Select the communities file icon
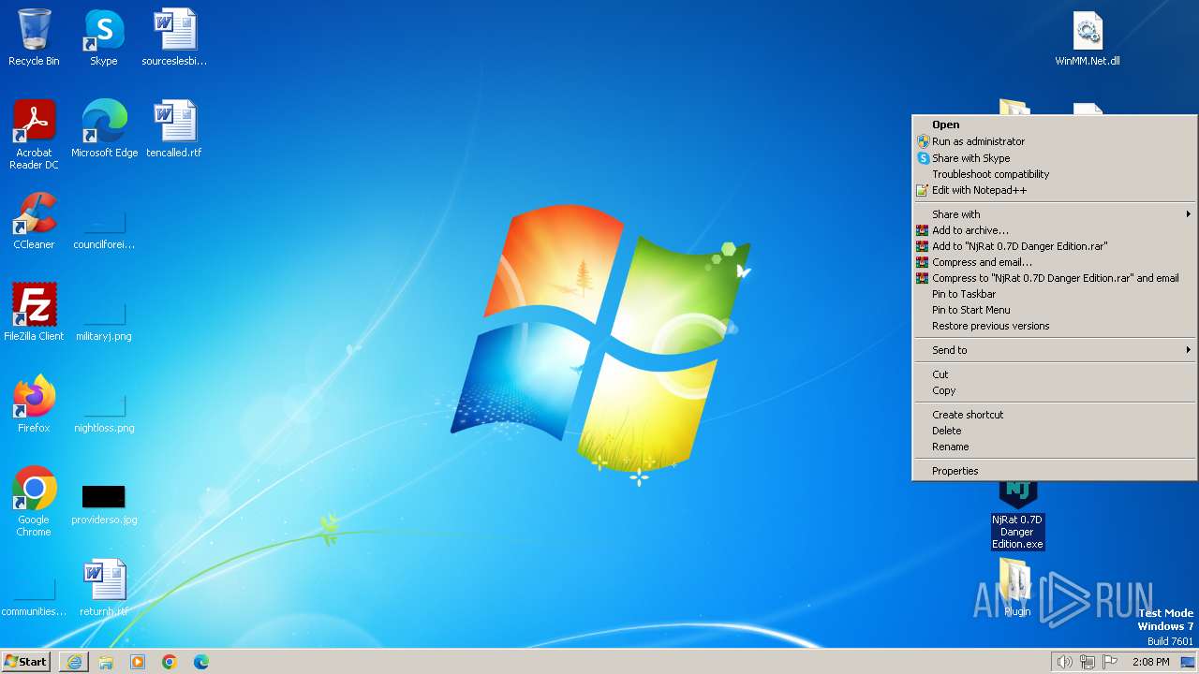Screen dimensions: 1199x674 click(x=34, y=597)
